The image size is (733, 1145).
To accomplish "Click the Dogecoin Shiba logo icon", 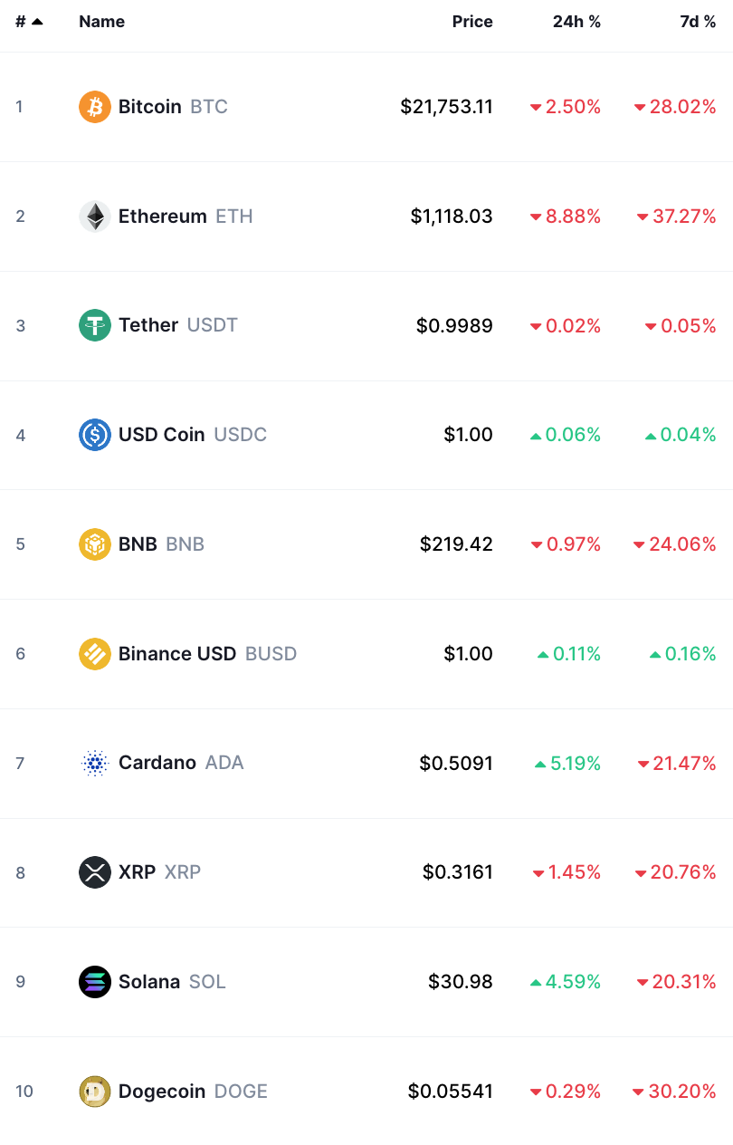I will coord(95,1092).
